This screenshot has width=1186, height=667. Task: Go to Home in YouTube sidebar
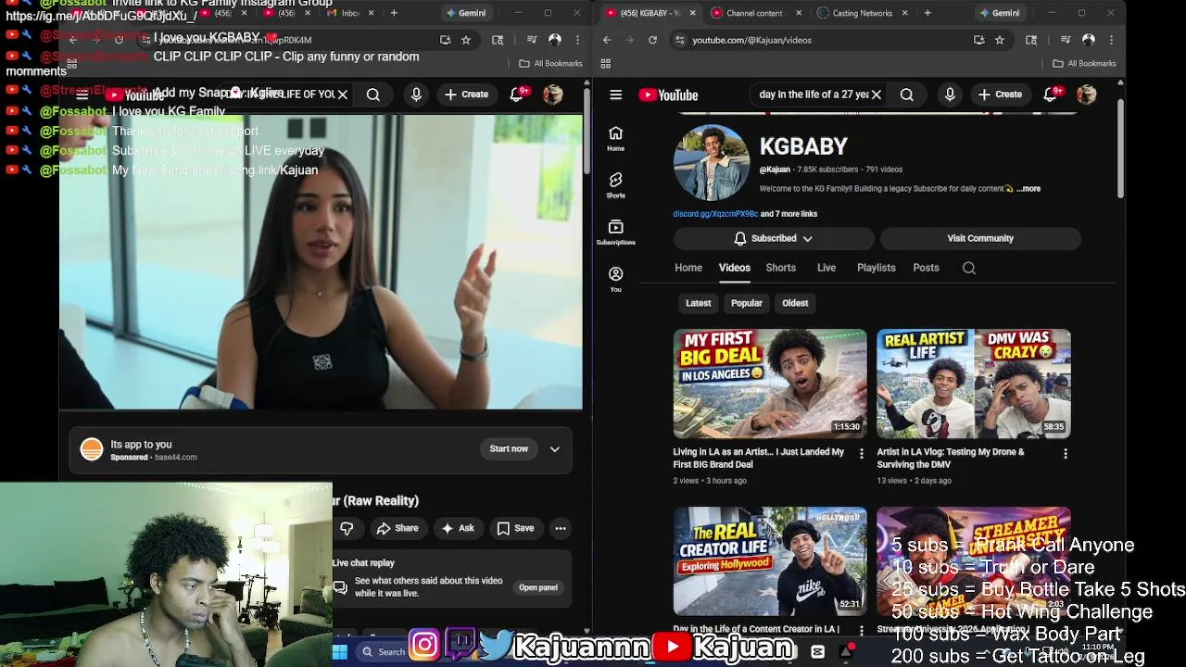(x=615, y=138)
